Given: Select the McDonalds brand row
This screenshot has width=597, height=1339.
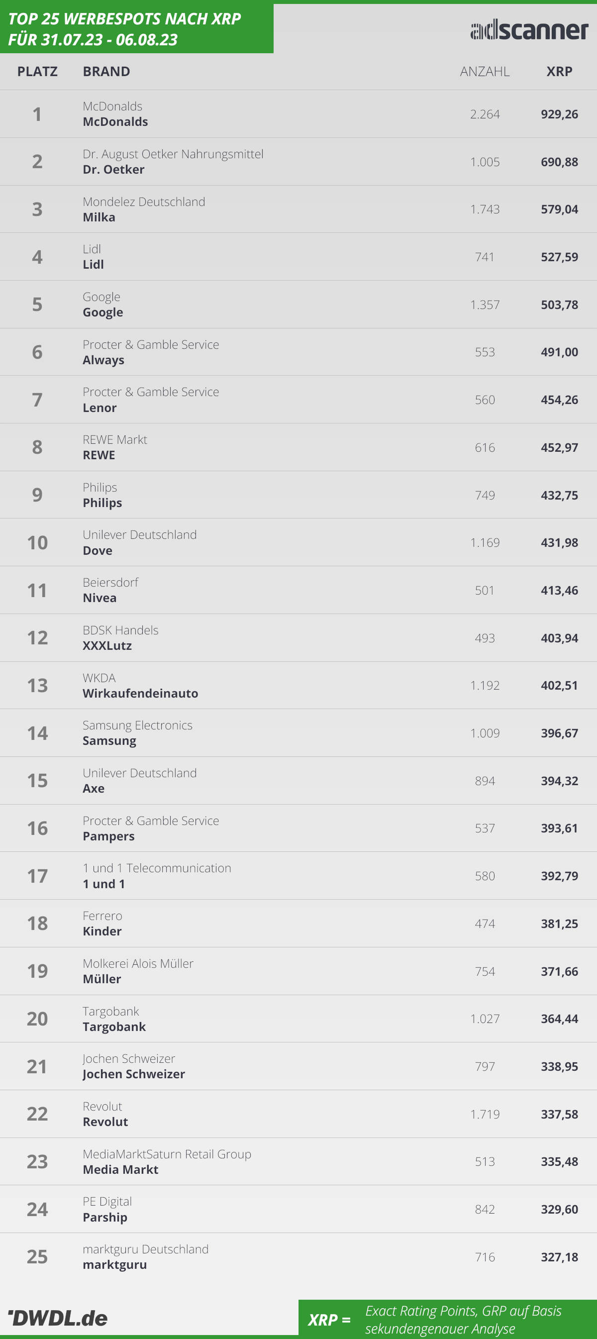Looking at the screenshot, I should click(x=298, y=114).
